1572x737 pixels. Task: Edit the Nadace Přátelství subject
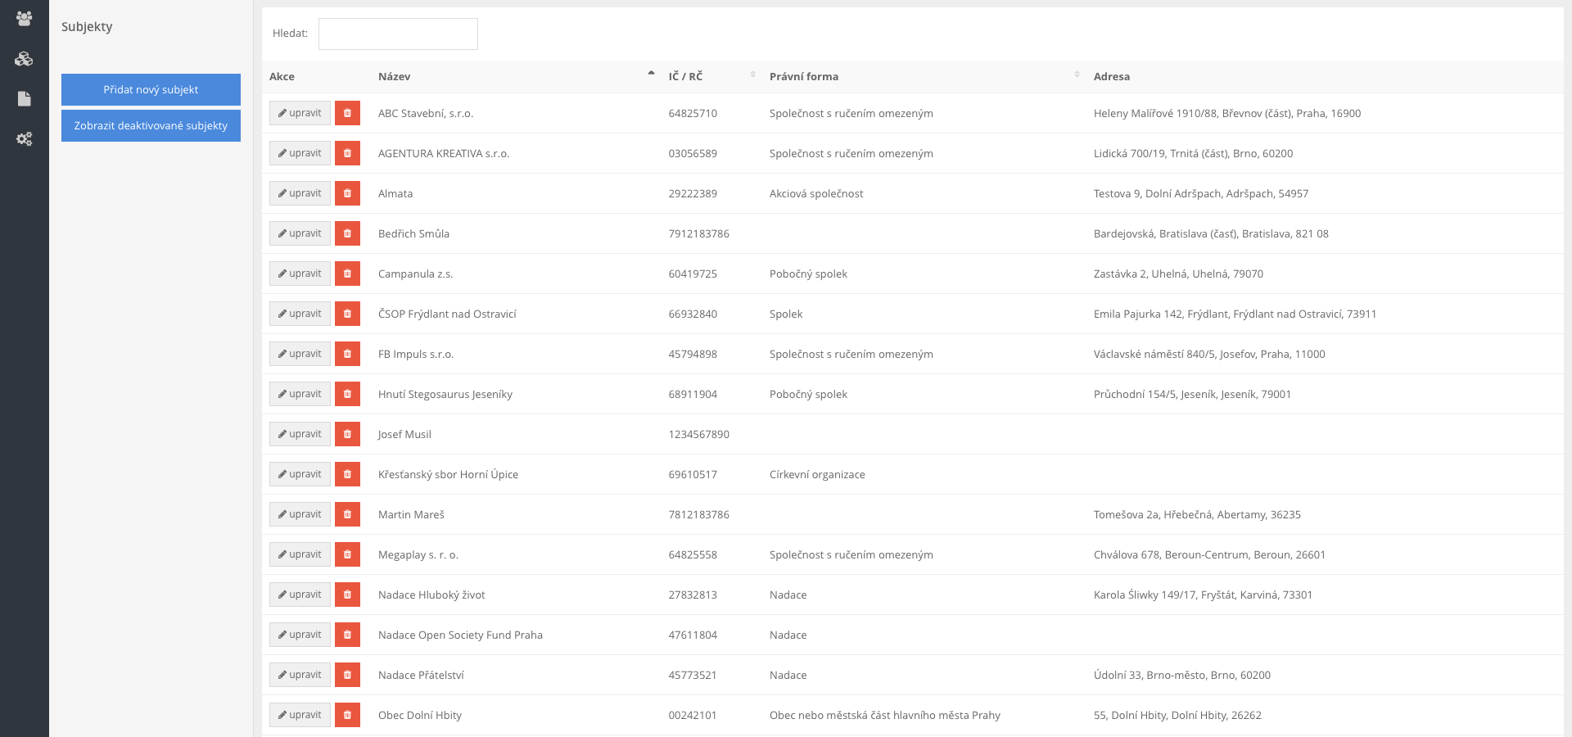click(300, 675)
